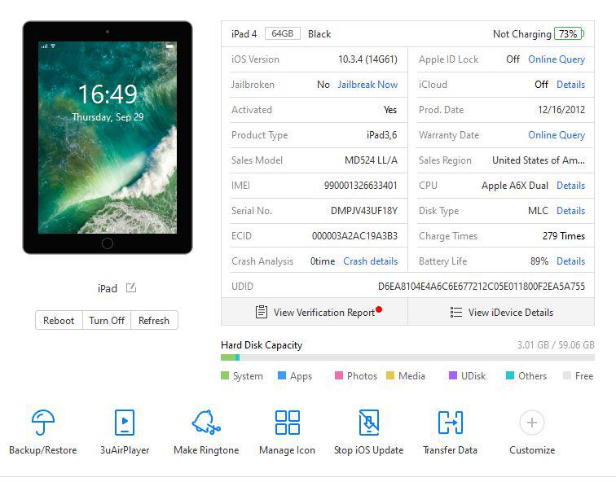
Task: Click the iDevice details list icon
Action: (455, 312)
